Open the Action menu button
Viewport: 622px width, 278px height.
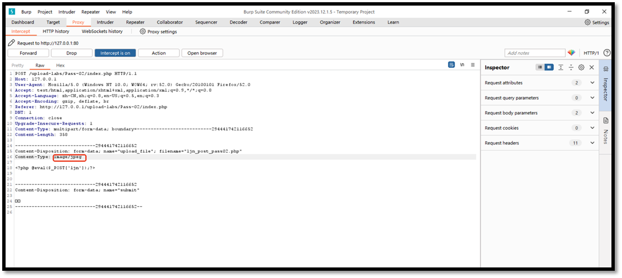coord(158,53)
